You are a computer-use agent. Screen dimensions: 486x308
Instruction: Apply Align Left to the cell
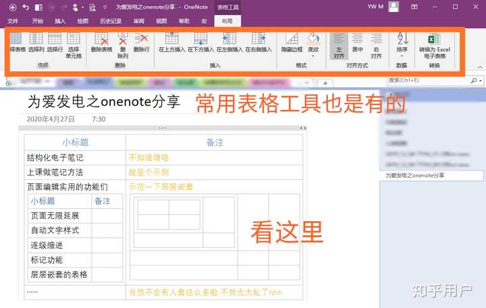pyautogui.click(x=339, y=46)
